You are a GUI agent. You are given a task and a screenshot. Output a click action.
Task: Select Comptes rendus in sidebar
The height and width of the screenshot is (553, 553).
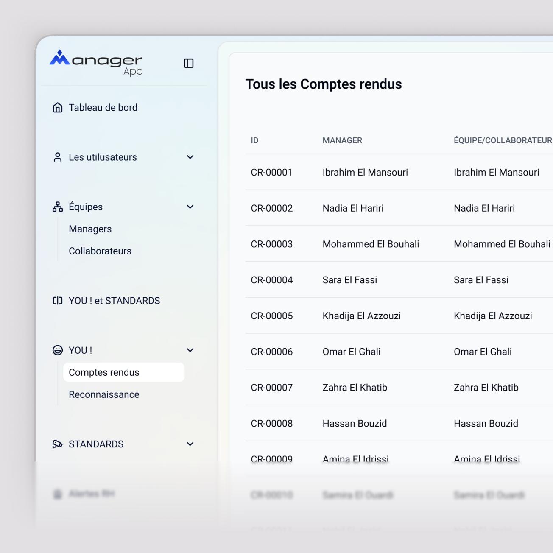tap(124, 372)
